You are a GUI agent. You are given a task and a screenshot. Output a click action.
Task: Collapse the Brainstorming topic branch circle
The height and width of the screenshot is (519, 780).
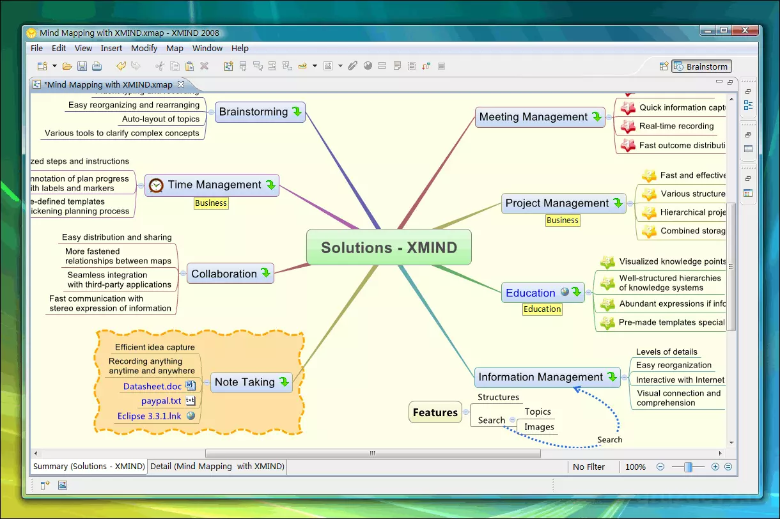(211, 112)
